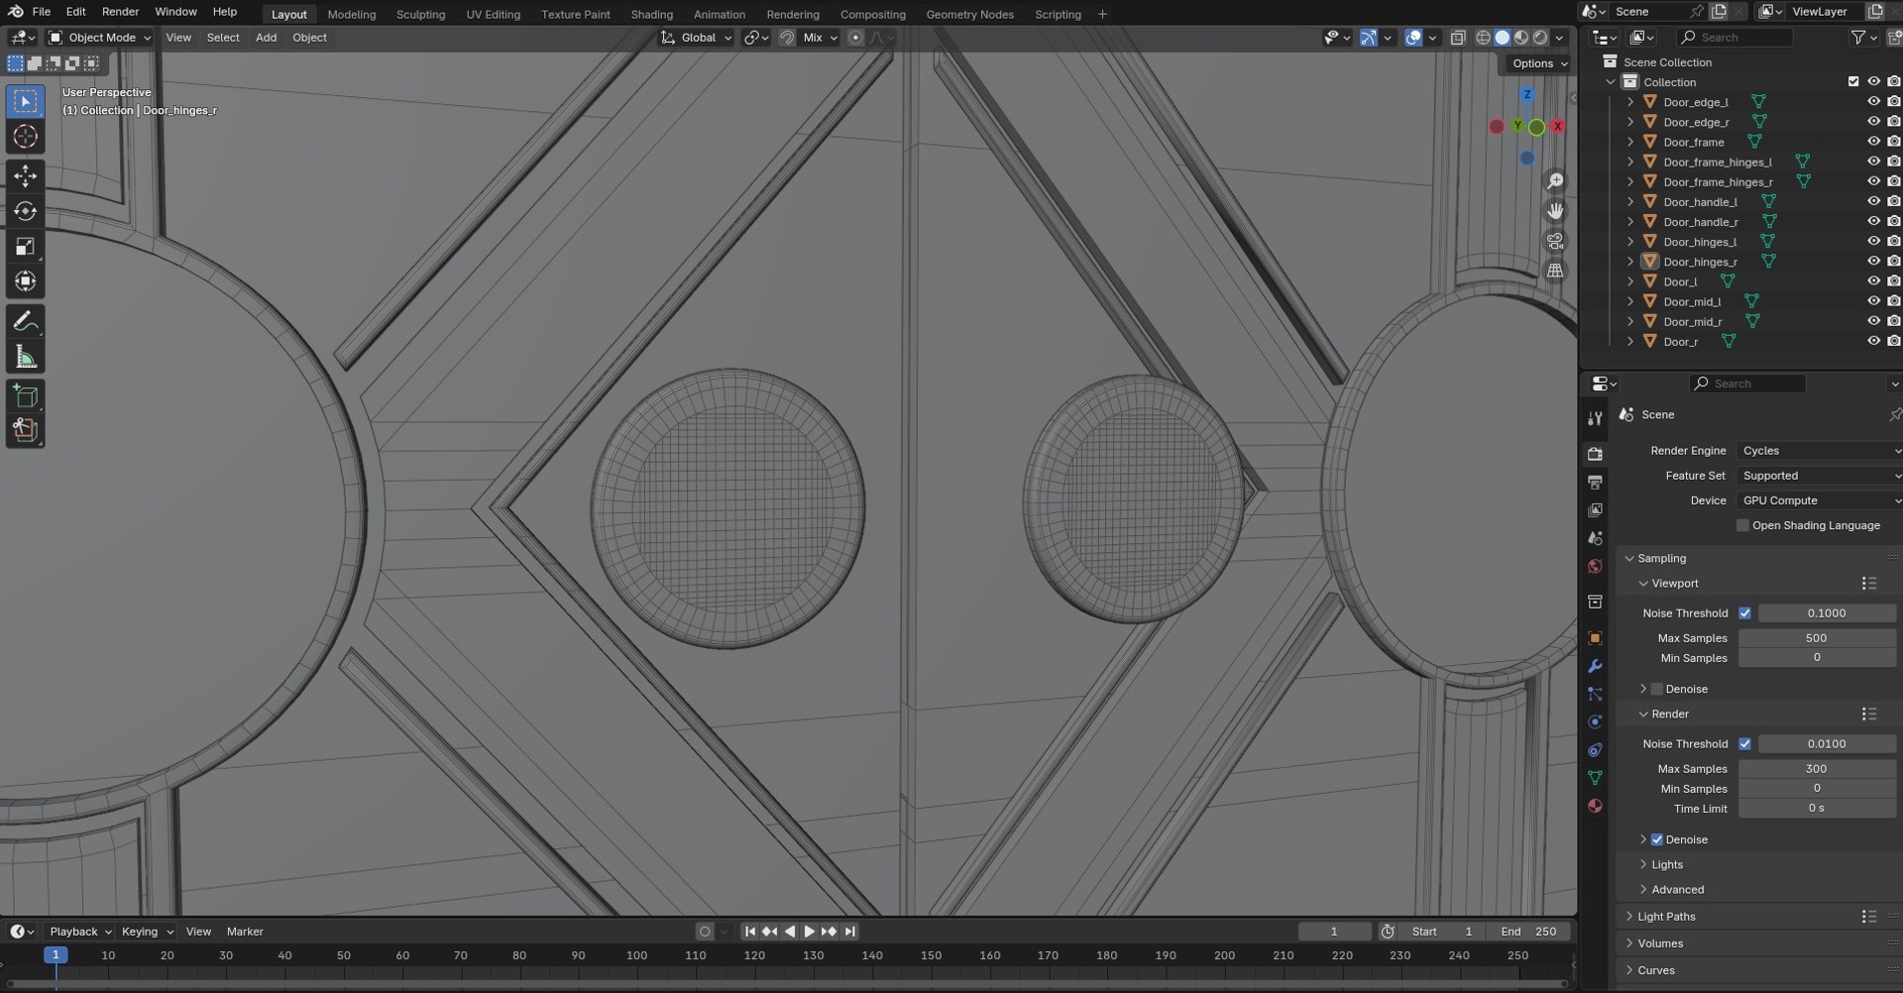The image size is (1903, 993).
Task: Activate the Move tool
Action: (x=26, y=176)
